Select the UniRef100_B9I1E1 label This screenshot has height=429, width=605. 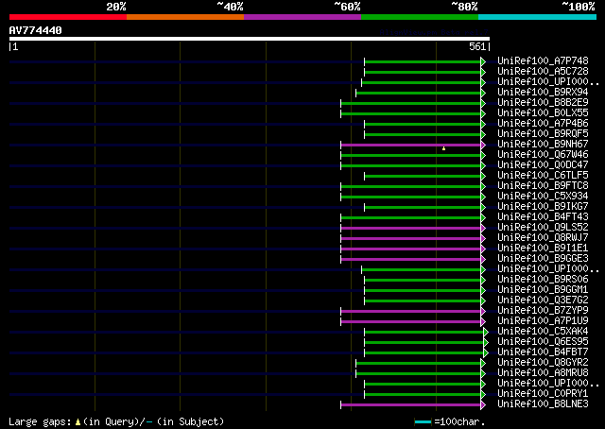(x=543, y=249)
